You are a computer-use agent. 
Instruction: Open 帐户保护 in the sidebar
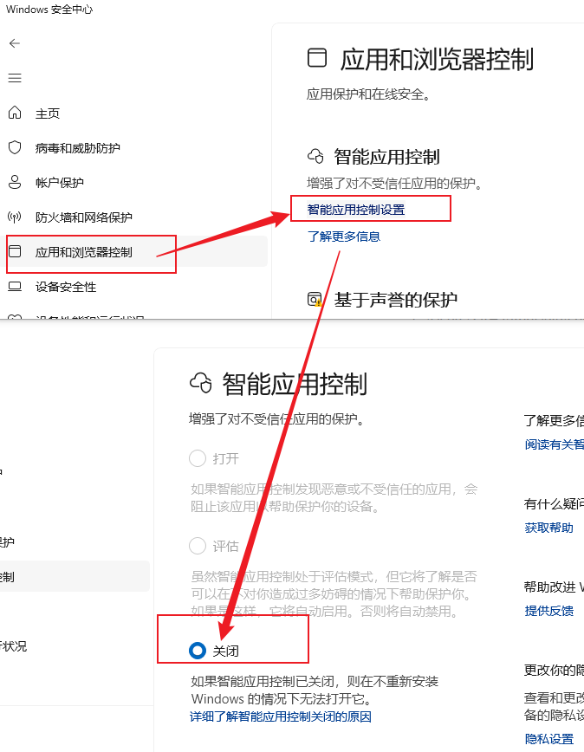pos(60,183)
